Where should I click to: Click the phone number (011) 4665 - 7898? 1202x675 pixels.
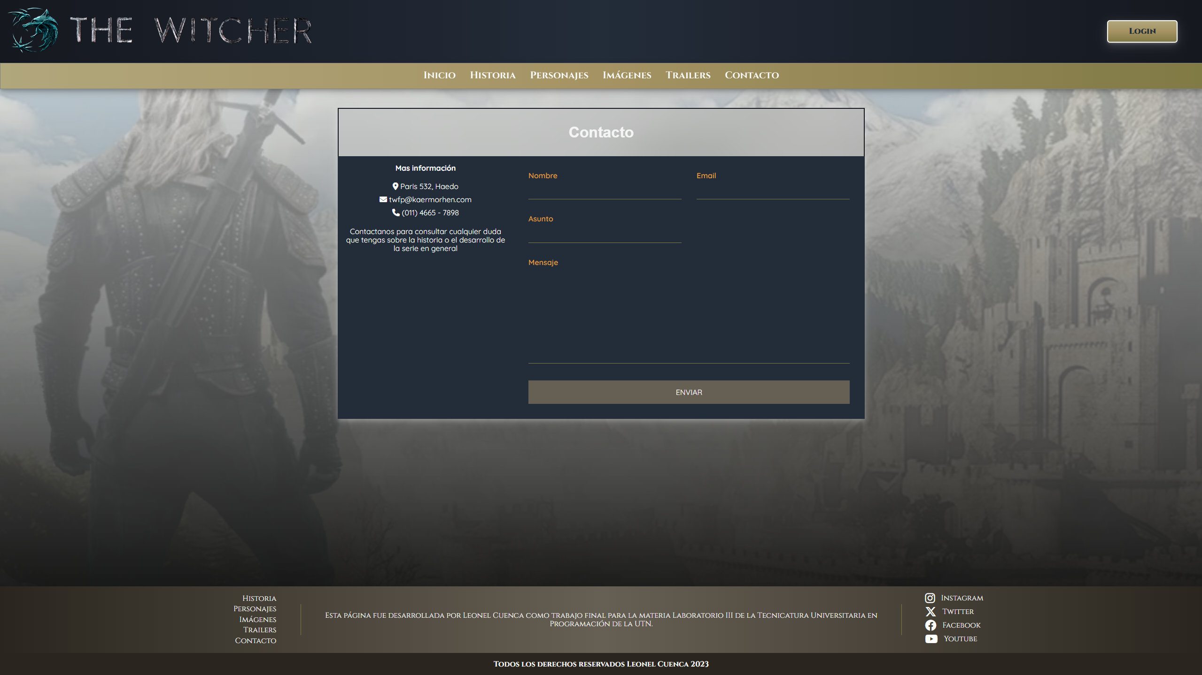click(x=430, y=212)
